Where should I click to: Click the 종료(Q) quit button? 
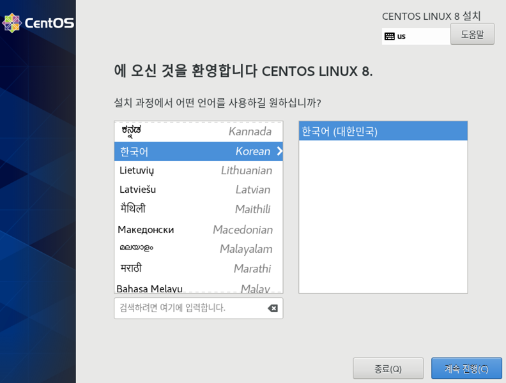click(388, 368)
